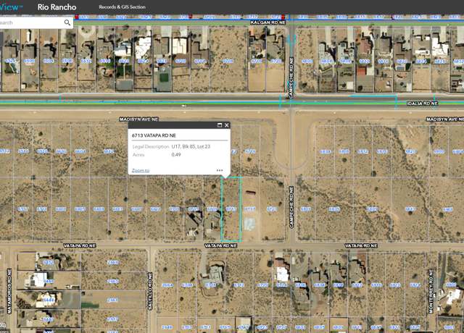Image resolution: width=464 pixels, height=333 pixels.
Task: Maximize the parcel info popup
Action: point(220,125)
